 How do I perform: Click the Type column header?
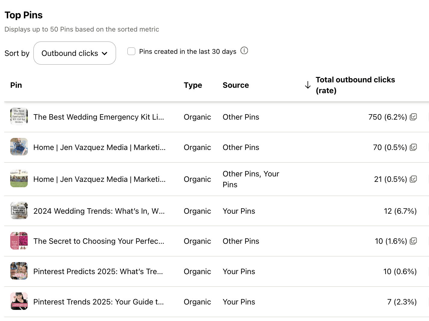[x=193, y=85]
